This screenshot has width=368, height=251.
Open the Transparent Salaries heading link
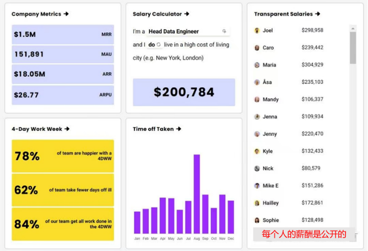[287, 14]
